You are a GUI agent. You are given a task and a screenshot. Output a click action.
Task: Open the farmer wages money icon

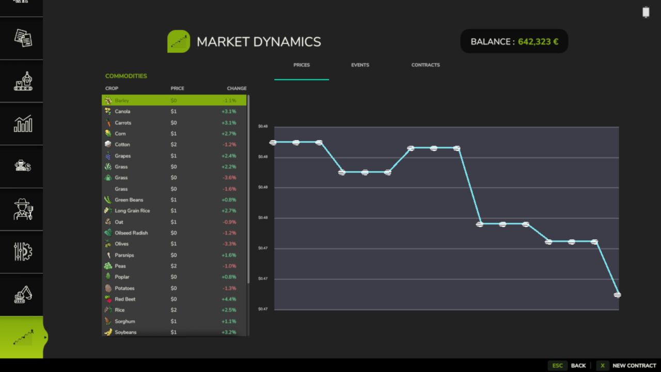click(x=22, y=166)
